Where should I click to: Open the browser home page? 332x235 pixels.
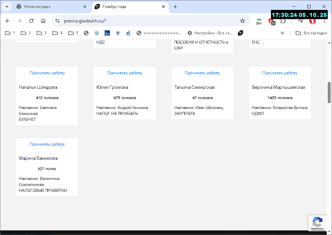point(43,21)
